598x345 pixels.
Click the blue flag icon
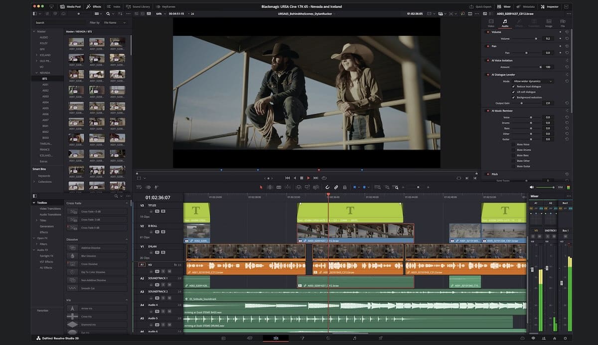tap(354, 187)
